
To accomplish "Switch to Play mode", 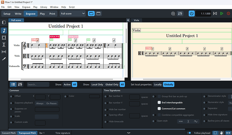I will (42, 14).
